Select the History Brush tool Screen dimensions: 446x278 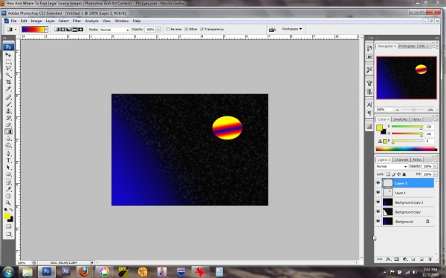(8, 118)
